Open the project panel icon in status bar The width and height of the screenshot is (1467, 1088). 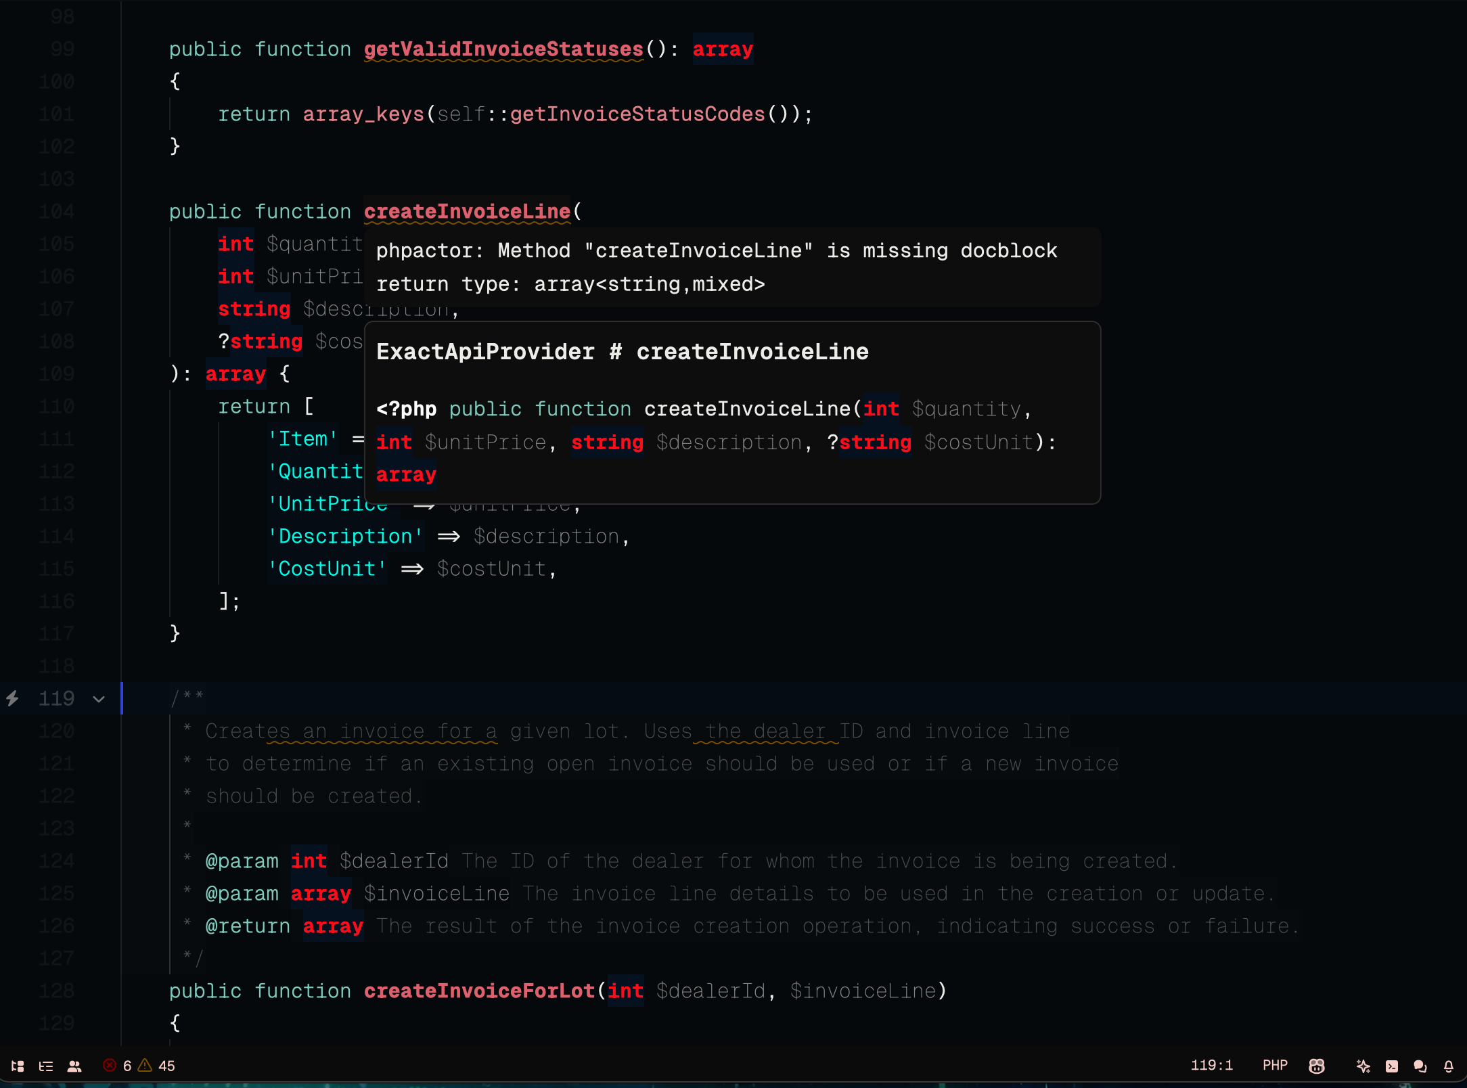18,1066
